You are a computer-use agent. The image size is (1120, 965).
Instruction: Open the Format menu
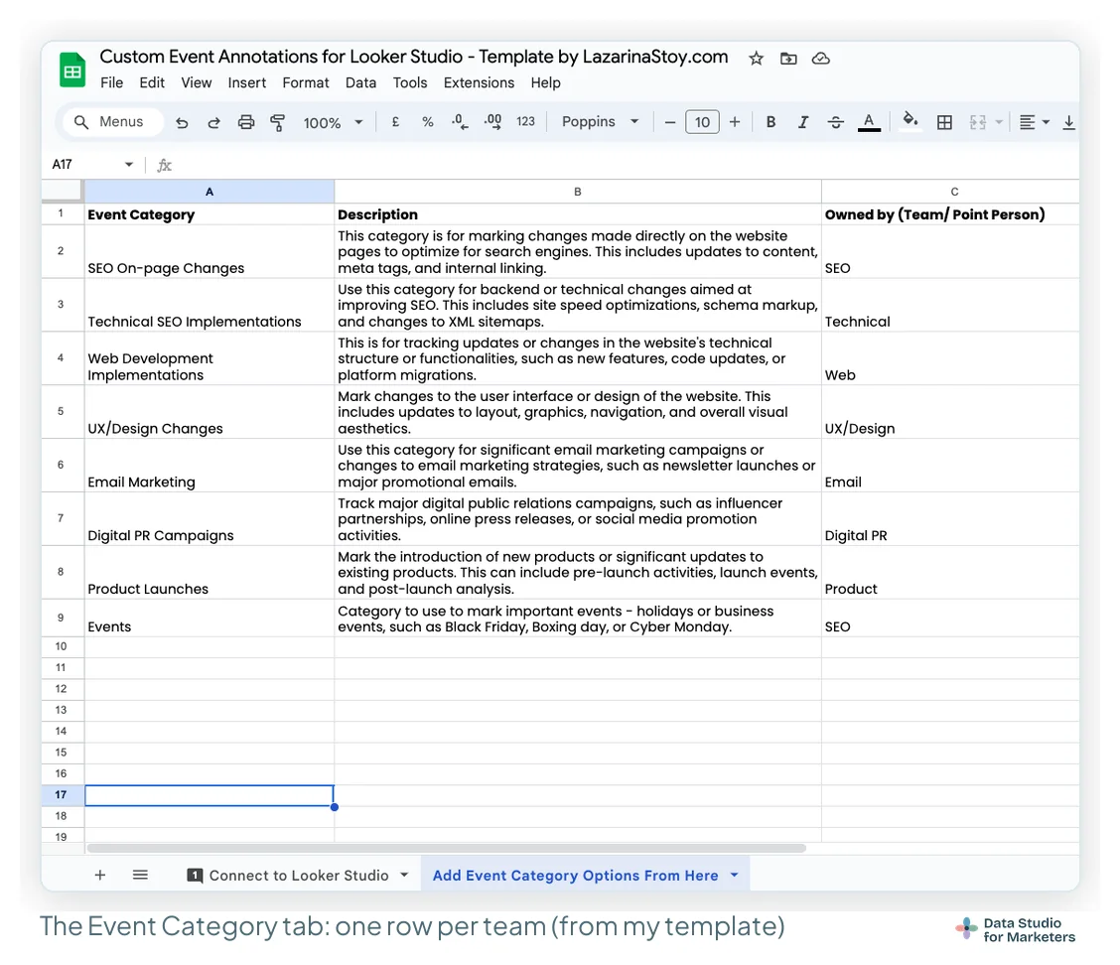coord(306,82)
